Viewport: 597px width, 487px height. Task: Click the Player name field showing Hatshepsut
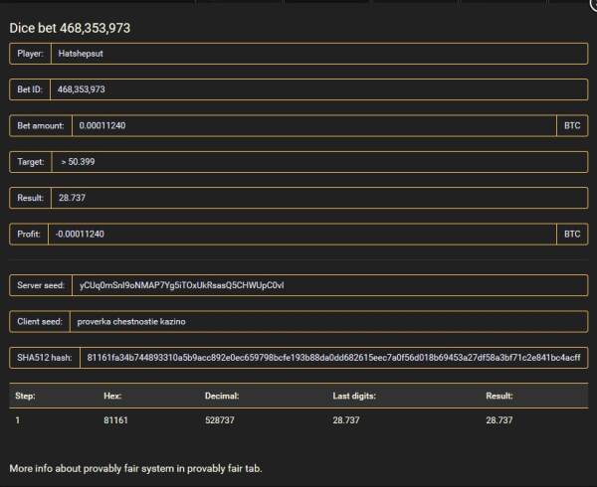point(318,54)
